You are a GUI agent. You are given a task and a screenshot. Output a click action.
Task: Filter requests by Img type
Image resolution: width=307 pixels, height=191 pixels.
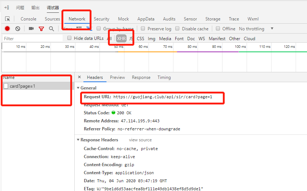pyautogui.click(x=151, y=39)
